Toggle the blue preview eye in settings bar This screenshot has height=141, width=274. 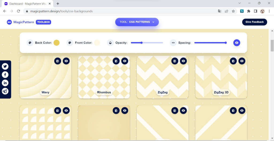[x=237, y=43]
